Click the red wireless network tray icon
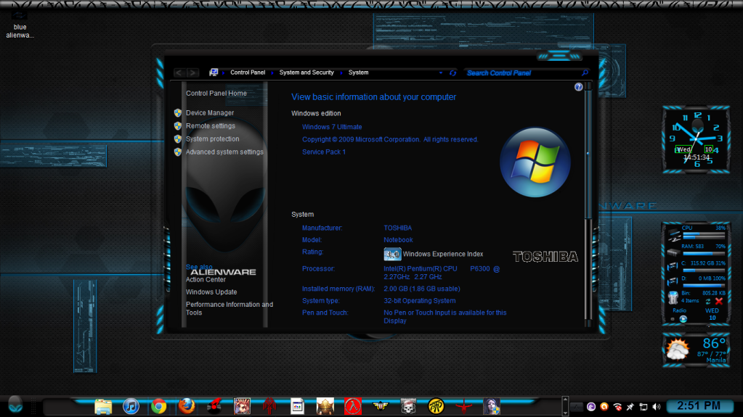The image size is (743, 417). click(x=617, y=407)
